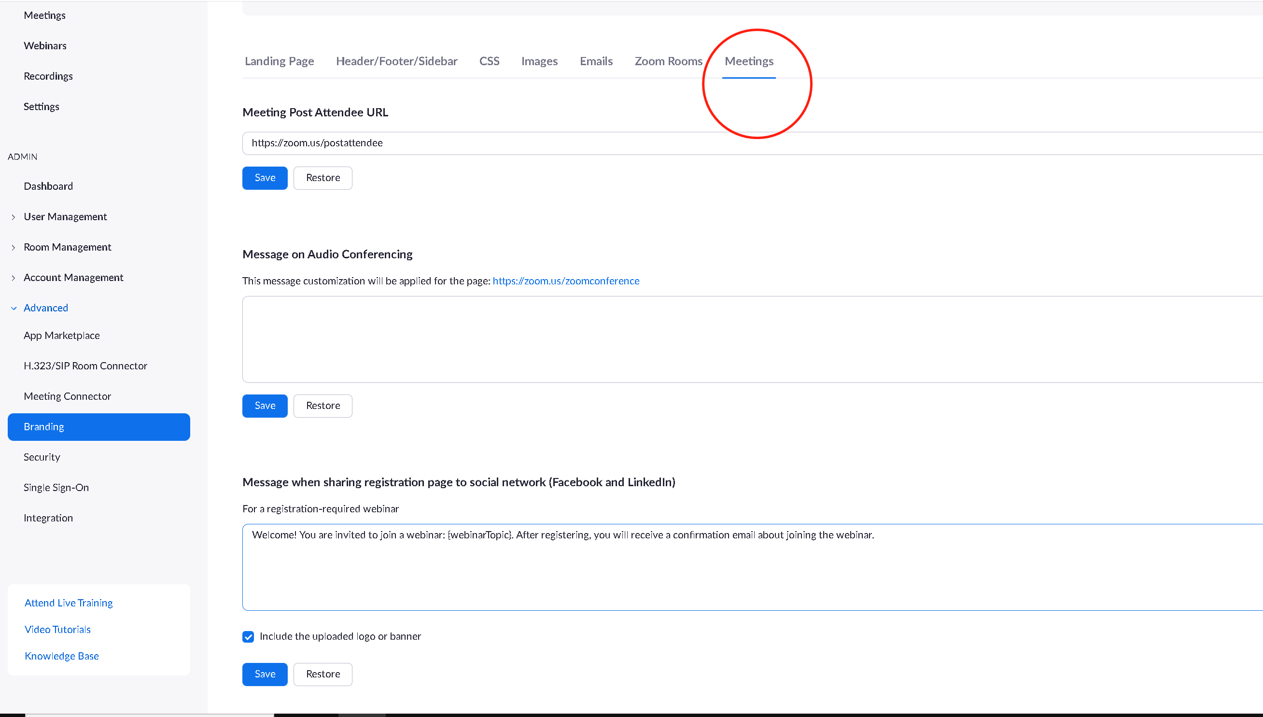This screenshot has height=717, width=1263.
Task: Click the Meeting Post Attendee URL field
Action: pos(739,143)
